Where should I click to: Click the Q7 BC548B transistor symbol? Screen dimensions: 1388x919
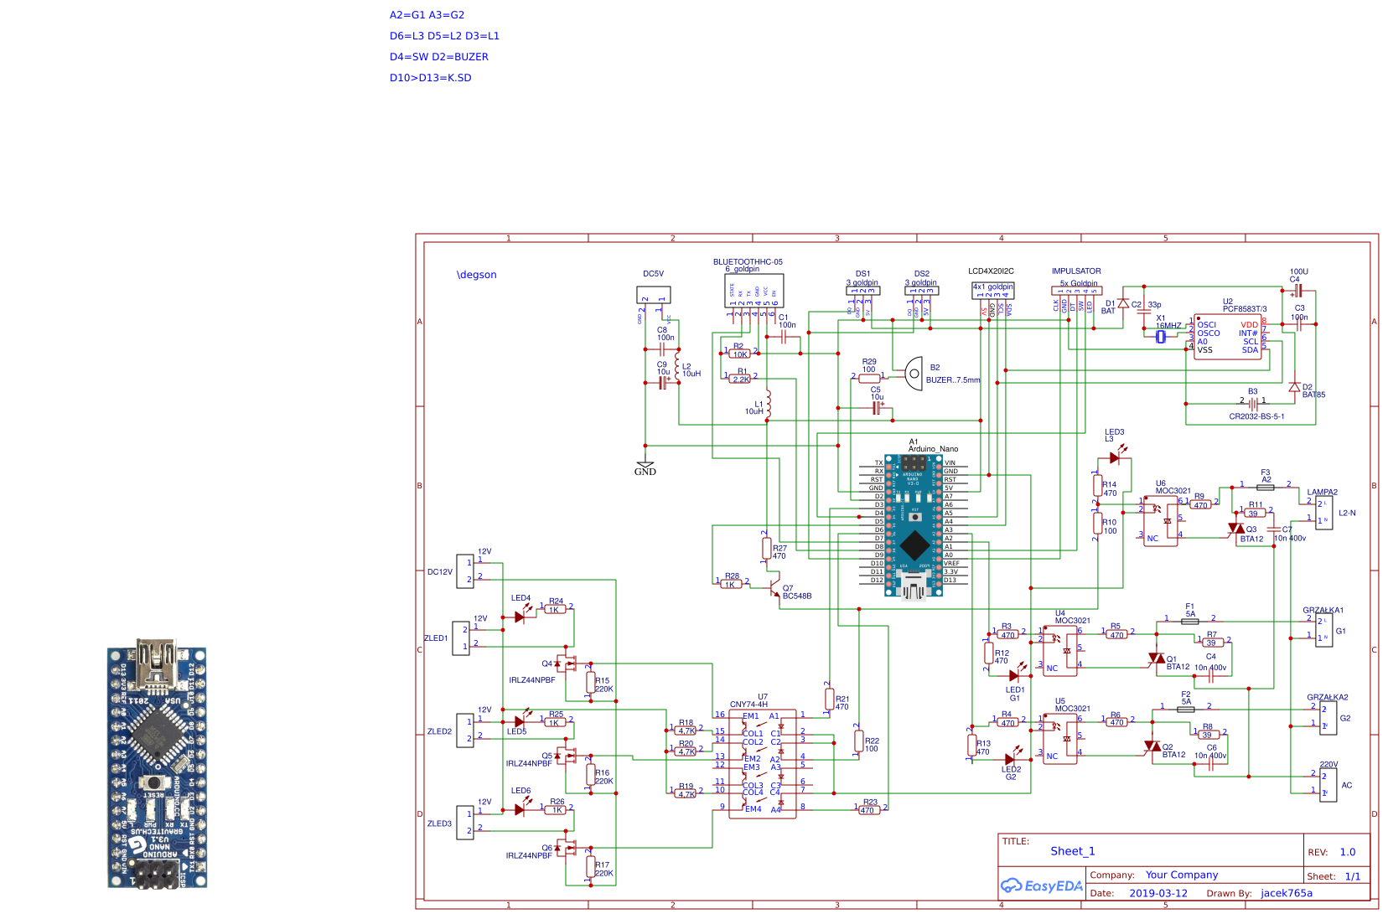click(x=775, y=588)
